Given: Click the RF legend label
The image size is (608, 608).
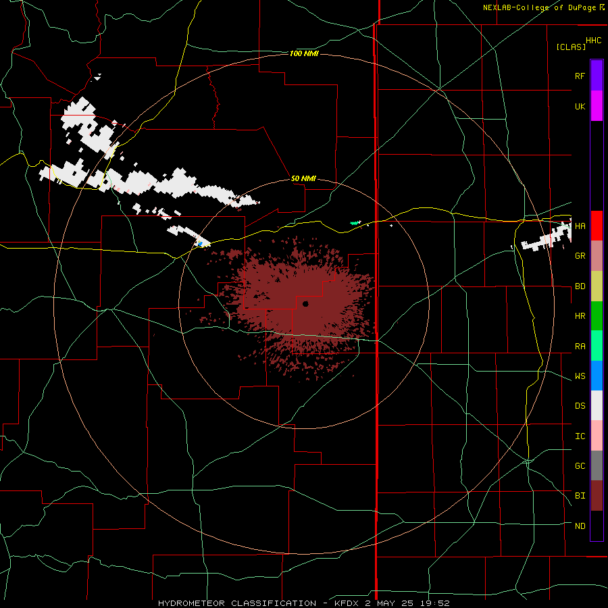Looking at the screenshot, I should (580, 76).
